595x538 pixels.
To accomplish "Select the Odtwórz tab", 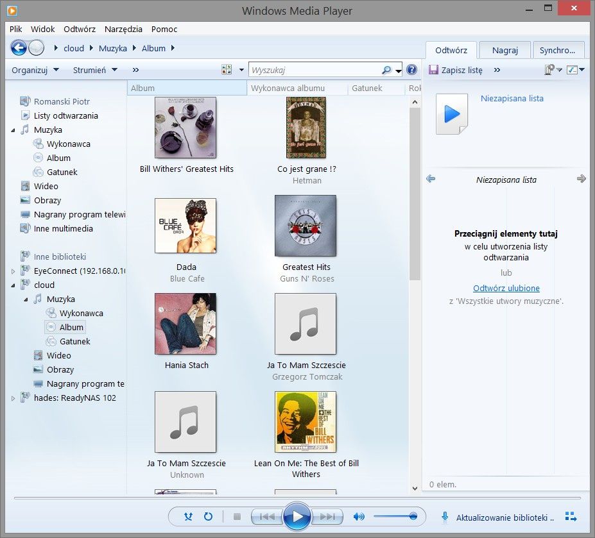I will (x=451, y=50).
